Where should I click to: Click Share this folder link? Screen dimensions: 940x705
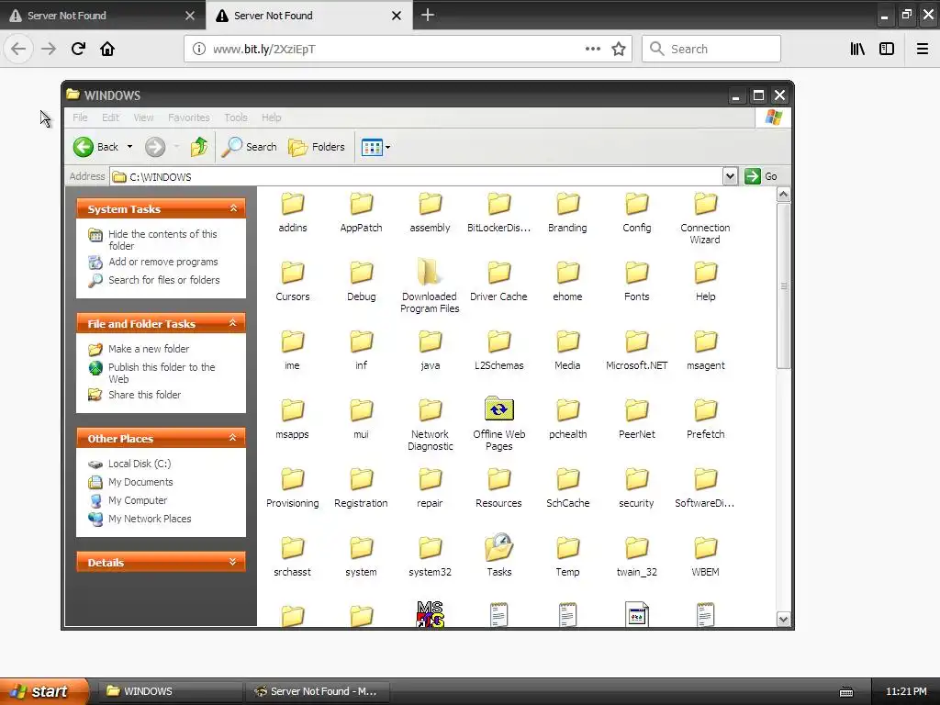click(144, 395)
